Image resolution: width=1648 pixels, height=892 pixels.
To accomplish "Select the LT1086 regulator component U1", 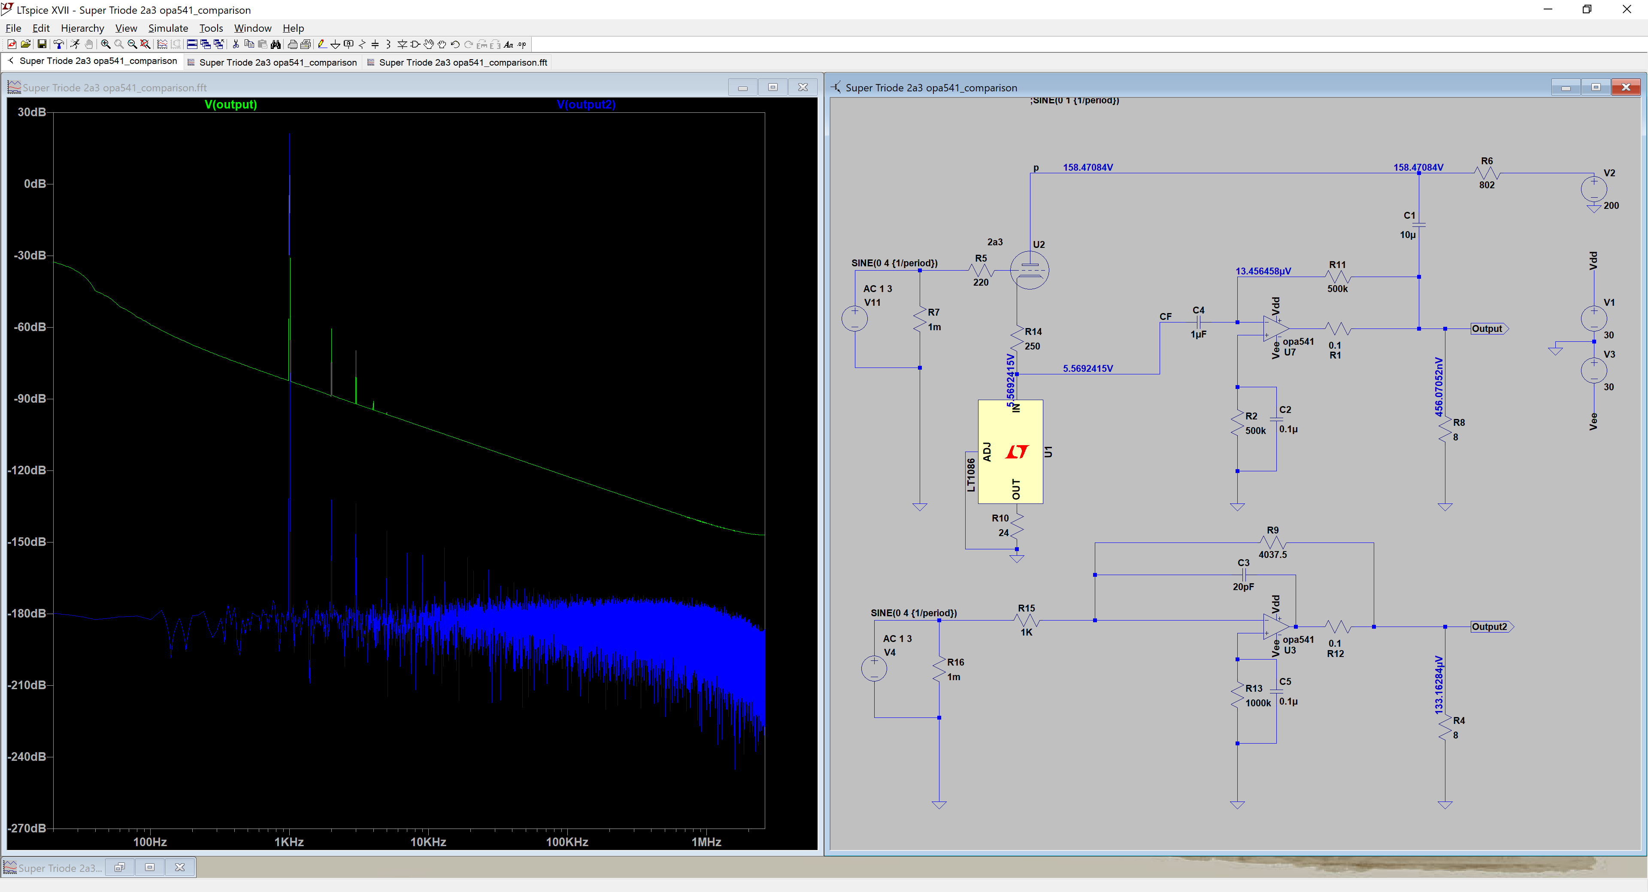I will pos(1011,452).
